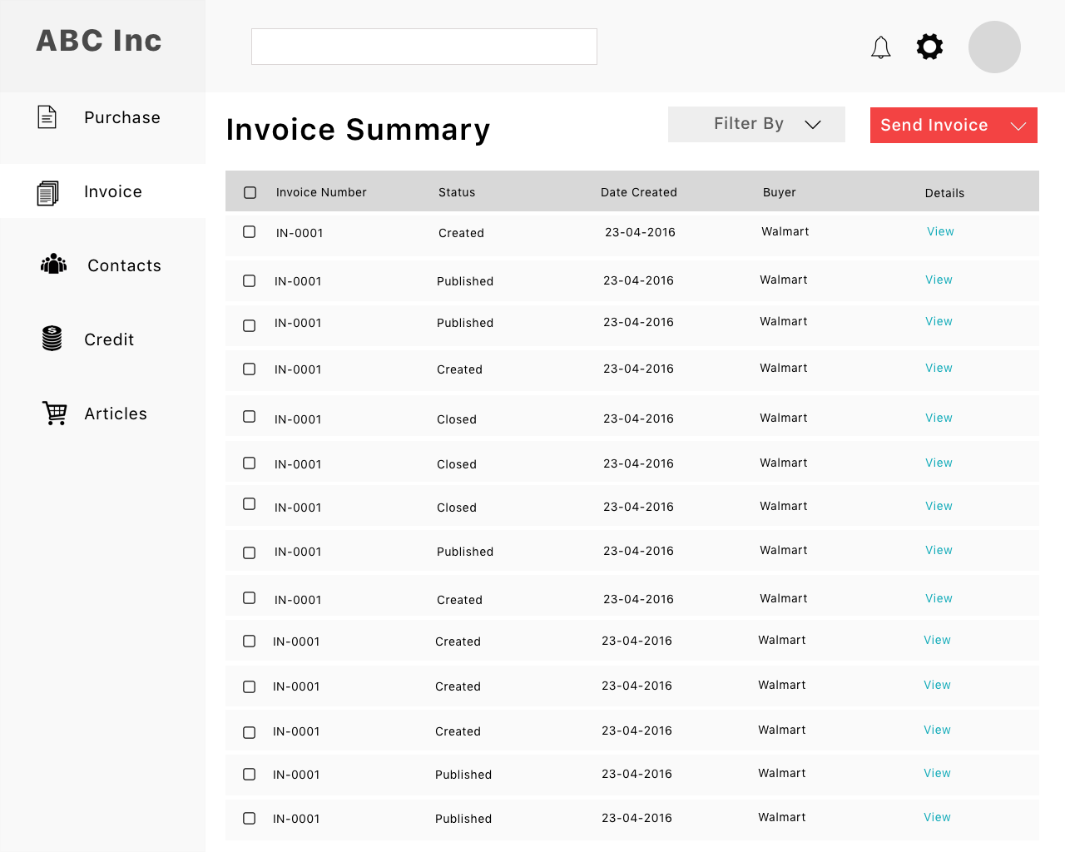The image size is (1065, 852).
Task: Click the Credit coin stack icon
Action: click(x=52, y=338)
